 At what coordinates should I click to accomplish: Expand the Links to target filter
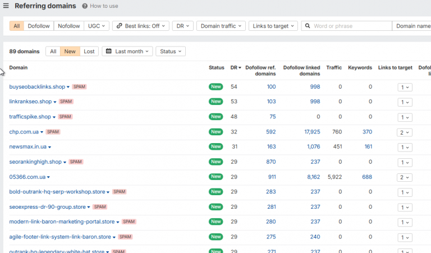273,26
